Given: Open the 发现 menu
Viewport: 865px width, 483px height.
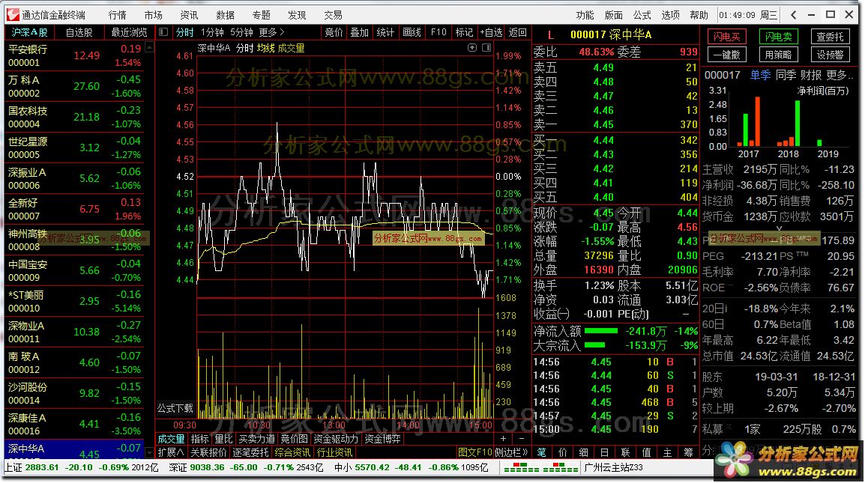Looking at the screenshot, I should [x=297, y=15].
